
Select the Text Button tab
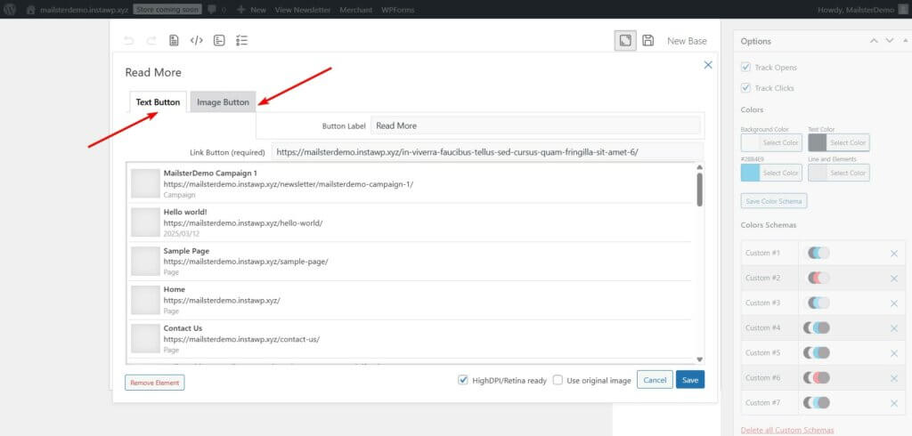(158, 102)
